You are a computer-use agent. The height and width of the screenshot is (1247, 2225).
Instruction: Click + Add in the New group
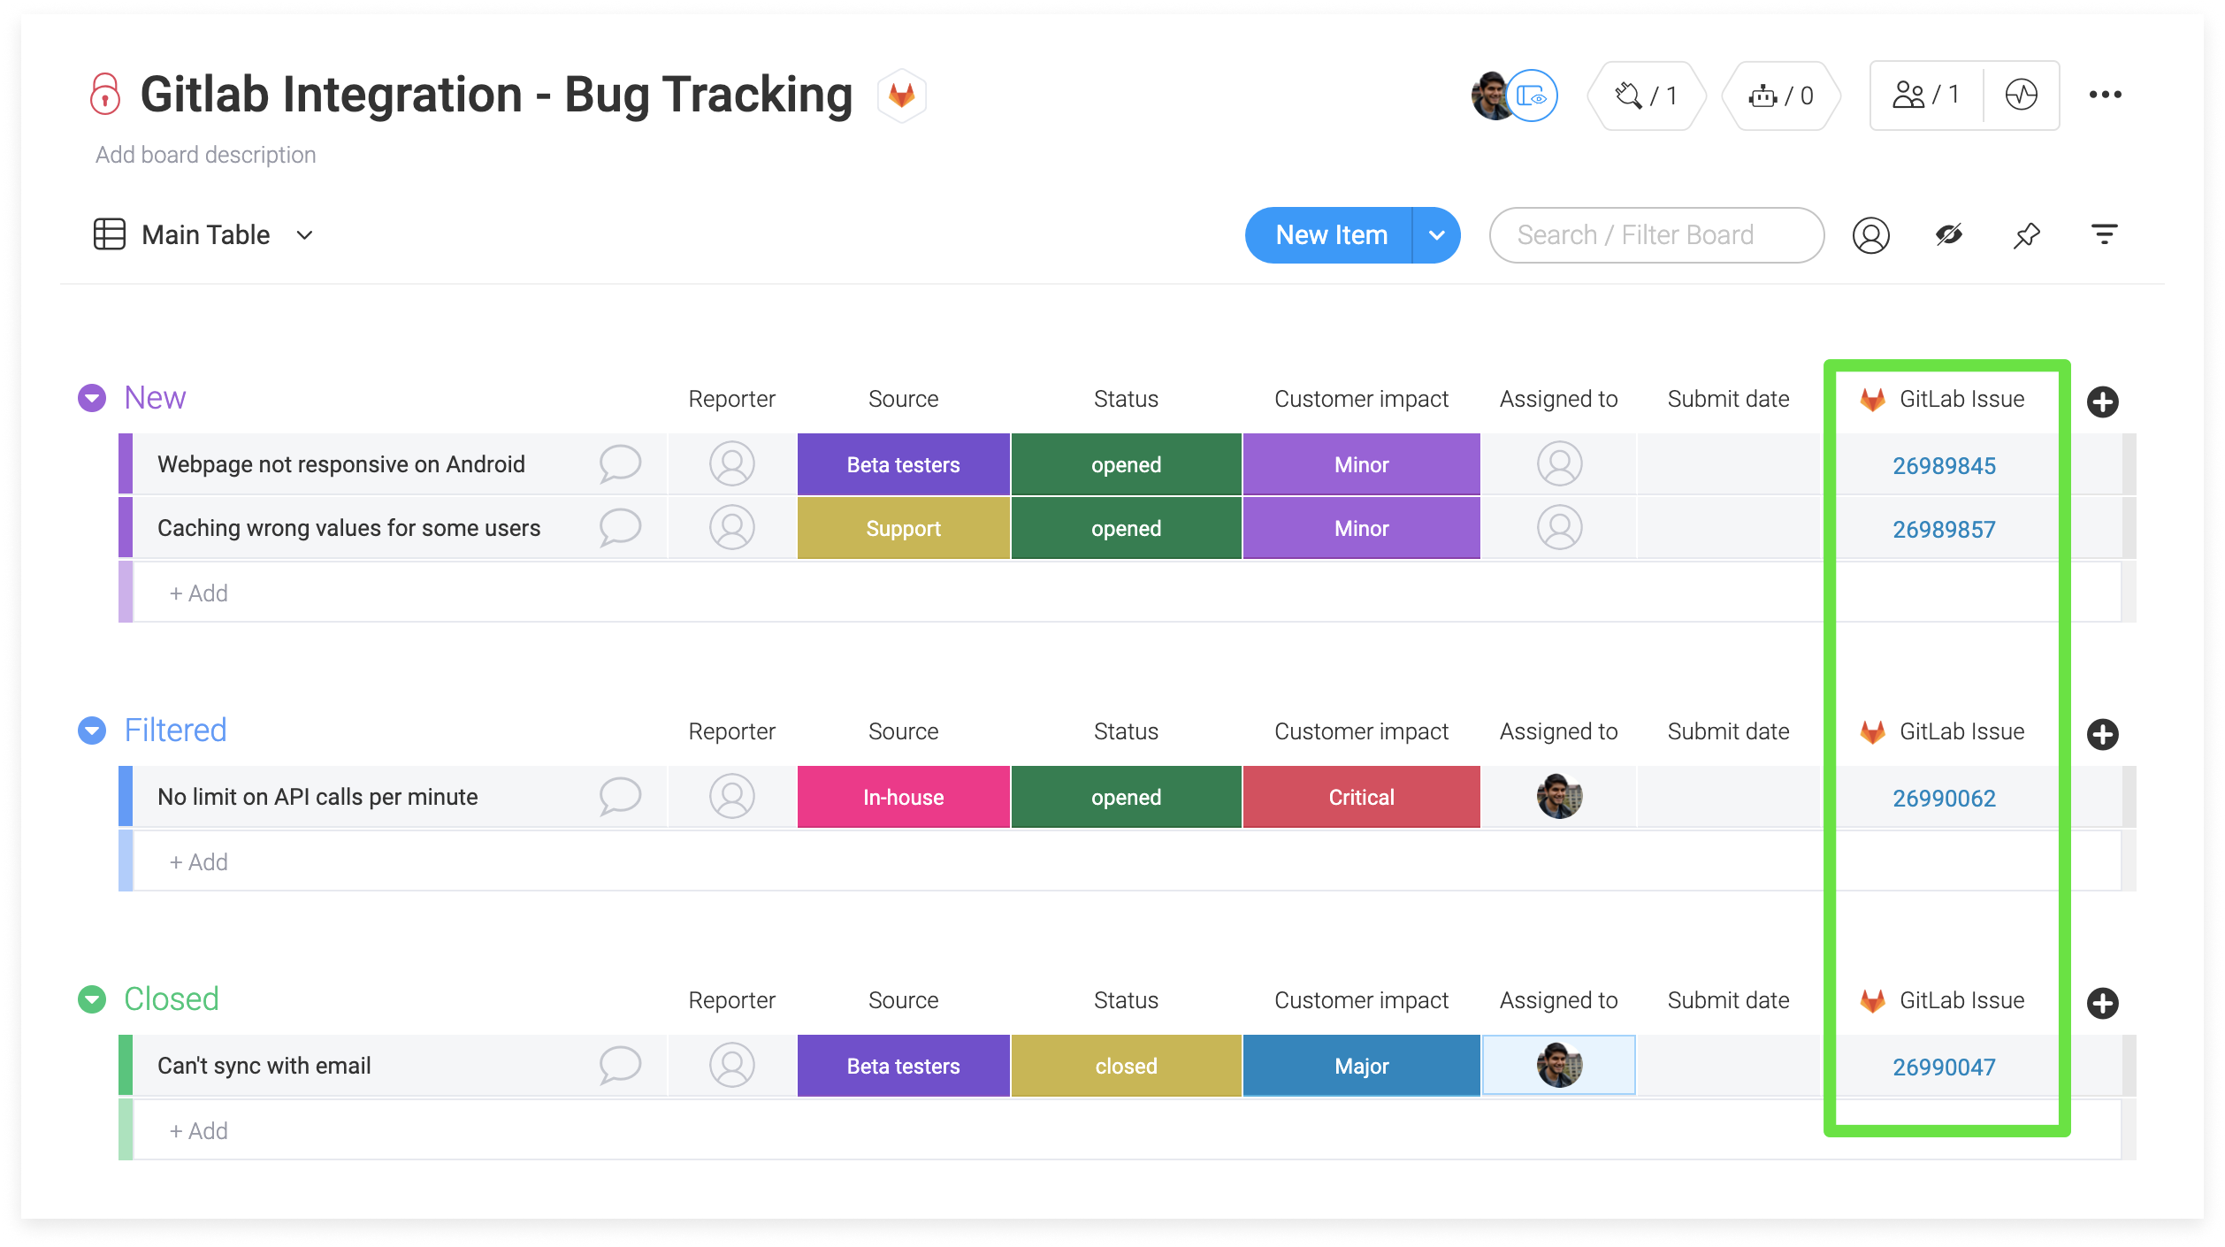point(199,593)
